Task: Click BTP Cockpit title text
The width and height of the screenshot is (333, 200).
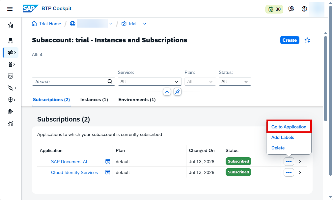Action: [57, 9]
